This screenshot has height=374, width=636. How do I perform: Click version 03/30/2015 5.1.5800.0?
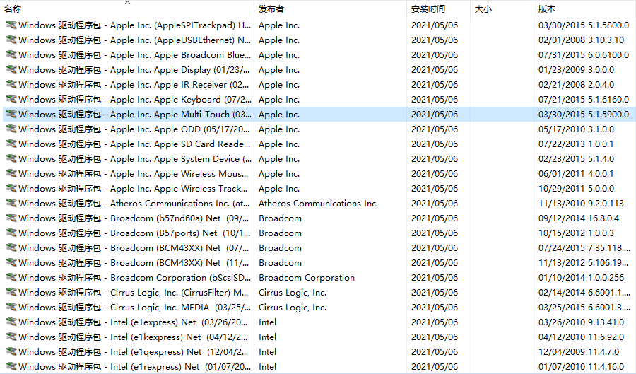tap(584, 25)
